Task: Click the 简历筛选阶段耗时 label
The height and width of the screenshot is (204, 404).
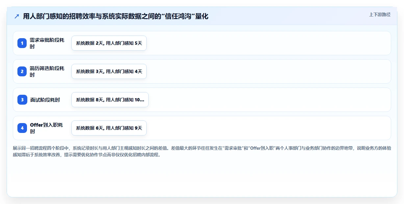Action: tap(47, 71)
